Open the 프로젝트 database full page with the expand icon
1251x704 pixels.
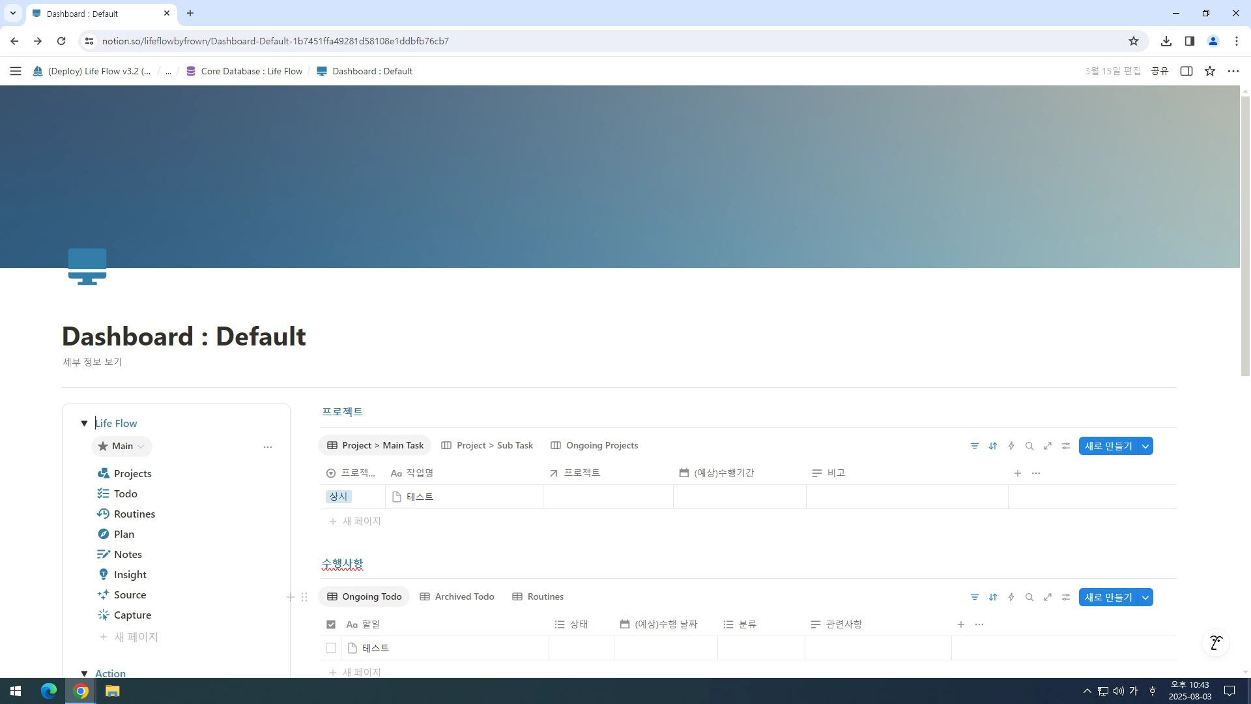pyautogui.click(x=1047, y=446)
